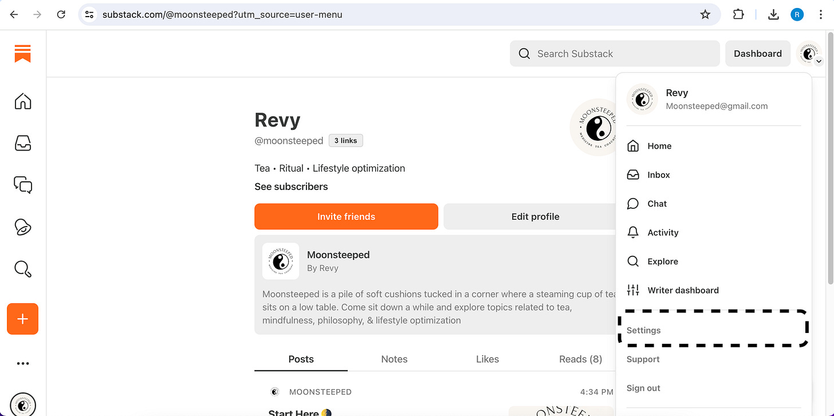Open the Inbox icon in the sidebar

tap(22, 143)
